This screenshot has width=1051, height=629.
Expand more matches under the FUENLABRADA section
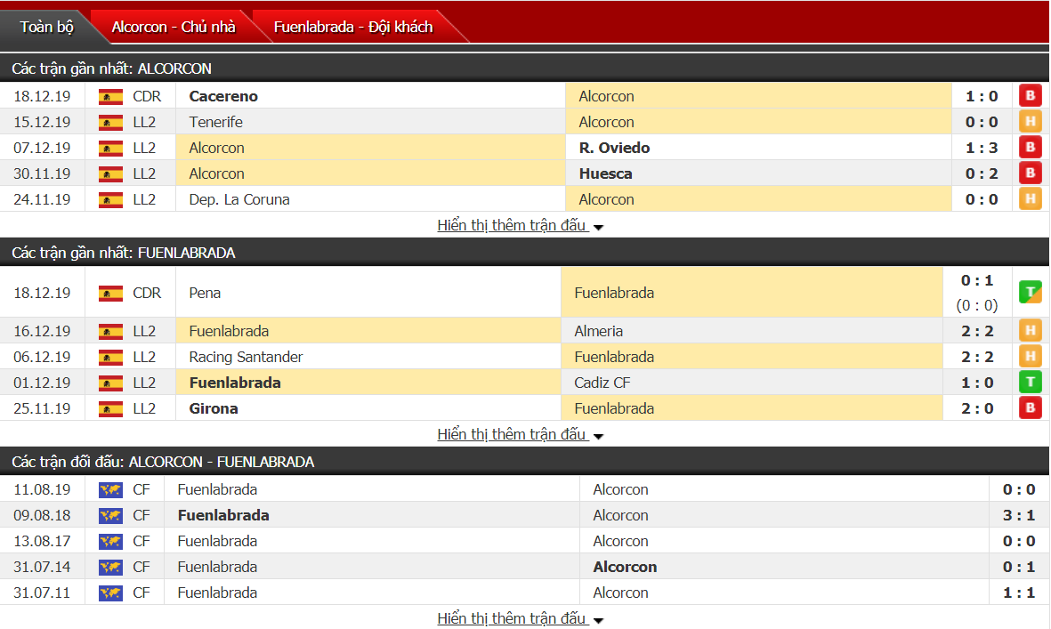pyautogui.click(x=520, y=434)
